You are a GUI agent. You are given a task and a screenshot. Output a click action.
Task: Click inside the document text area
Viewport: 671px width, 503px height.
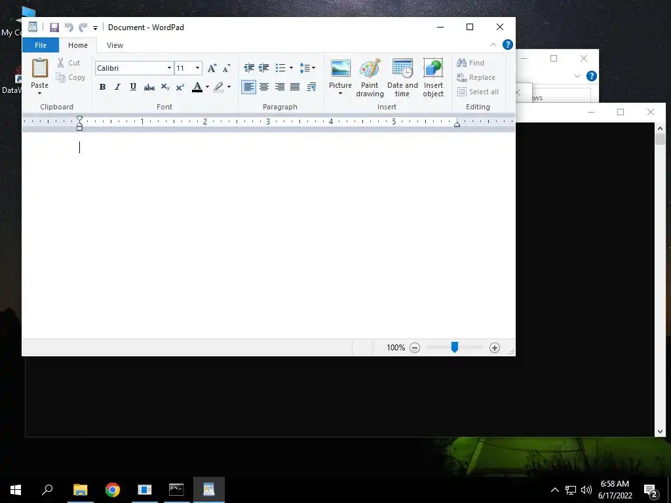pyautogui.click(x=268, y=235)
